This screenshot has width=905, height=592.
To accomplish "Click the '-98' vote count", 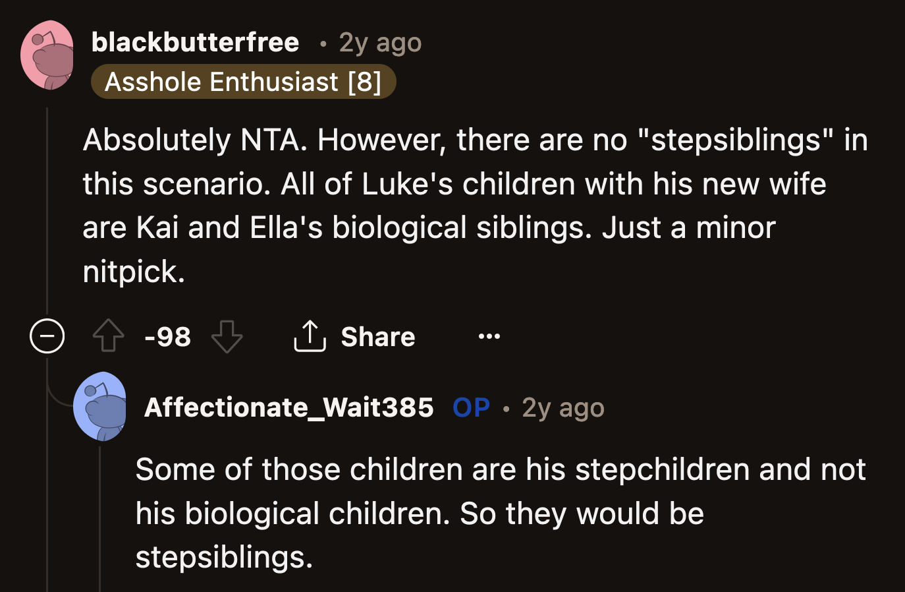I will pos(167,336).
